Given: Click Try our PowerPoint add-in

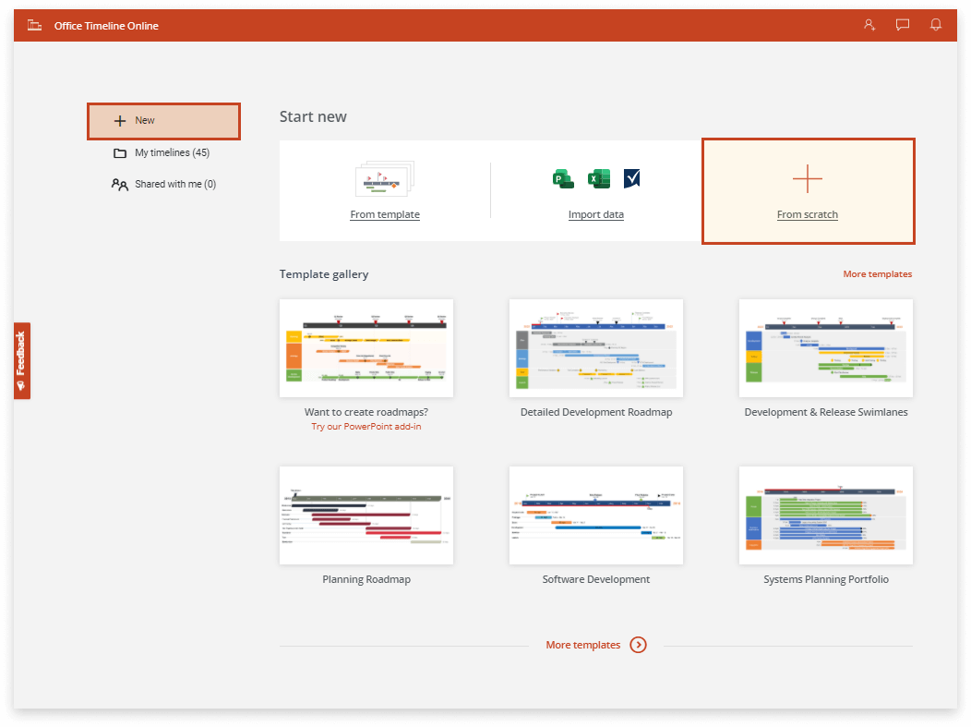Looking at the screenshot, I should coord(366,426).
